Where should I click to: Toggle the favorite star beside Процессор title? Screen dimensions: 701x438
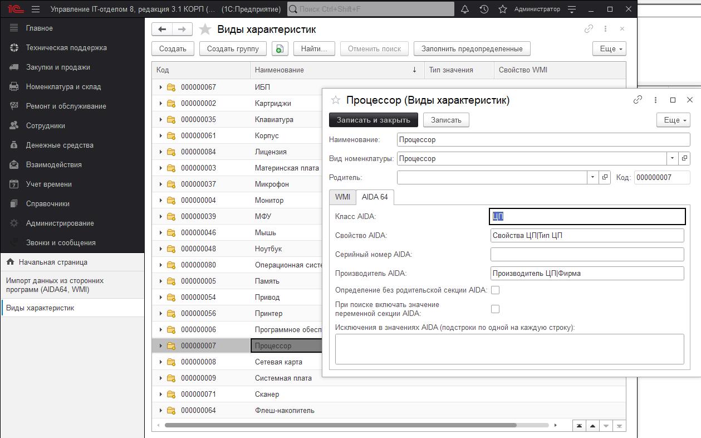click(335, 100)
